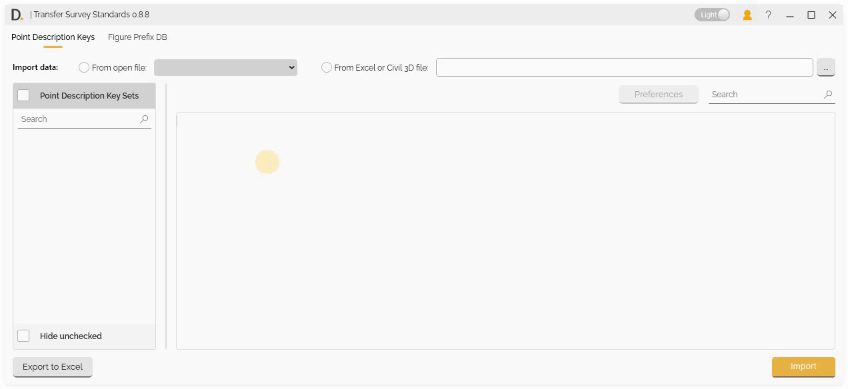The height and width of the screenshot is (389, 848).
Task: Open the file browse ellipsis button
Action: click(x=826, y=67)
